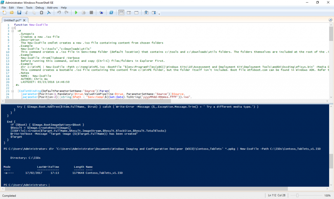Click the console pane vertical scrollbar thumb
Viewport: 334px width, 199px height.
pos(331,161)
